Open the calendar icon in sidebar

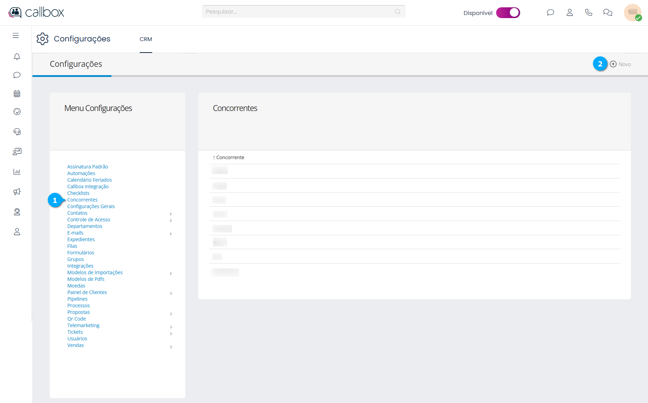tap(17, 94)
